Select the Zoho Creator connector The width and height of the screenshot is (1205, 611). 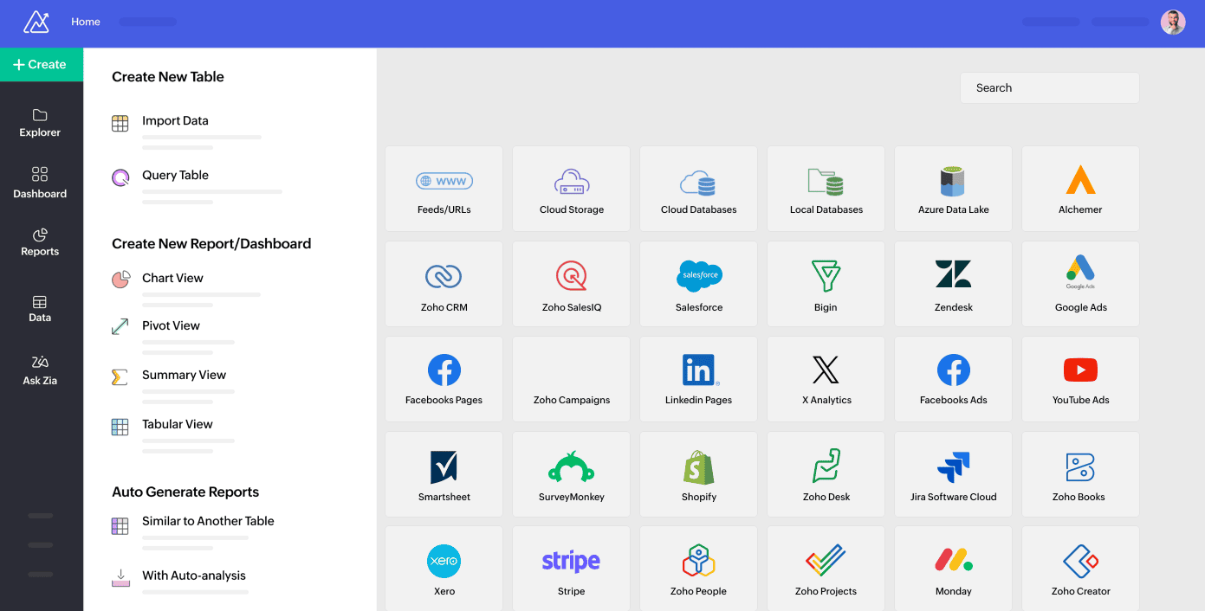click(1080, 569)
